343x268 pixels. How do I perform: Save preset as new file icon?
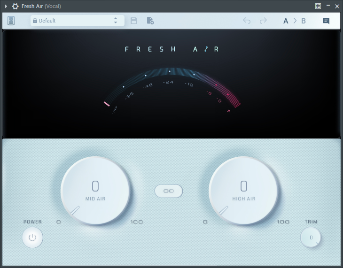click(150, 21)
